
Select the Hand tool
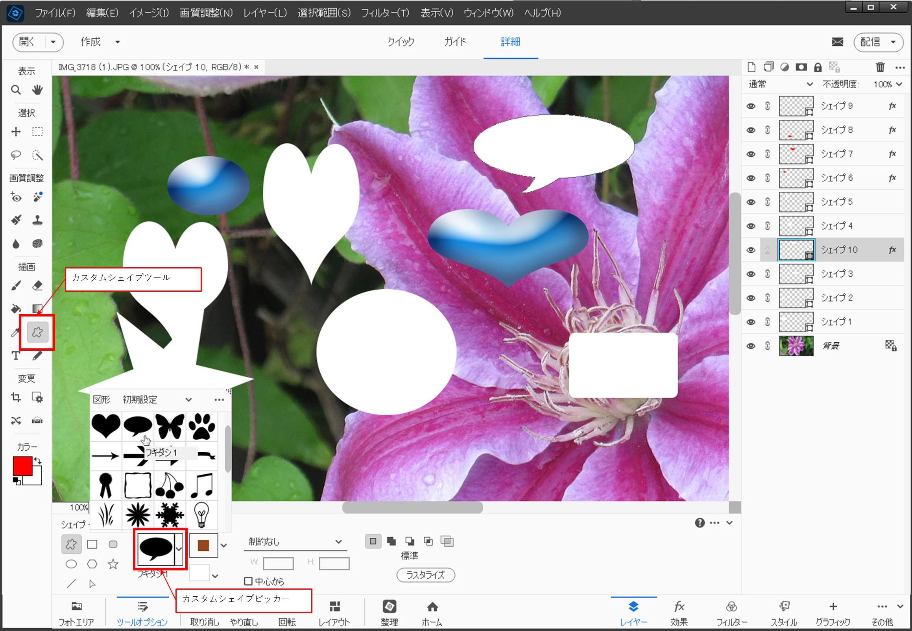click(x=37, y=90)
